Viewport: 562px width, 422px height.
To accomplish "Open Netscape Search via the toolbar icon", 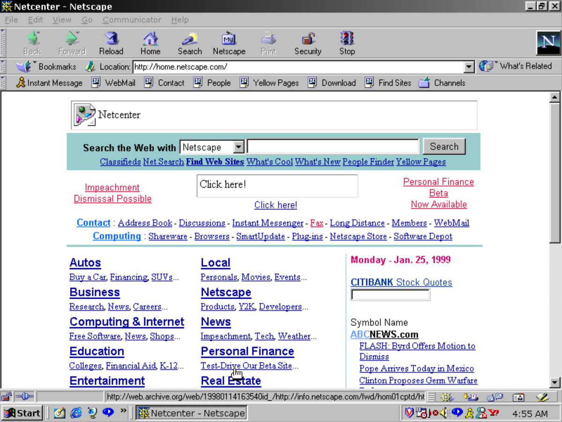I will point(189,42).
